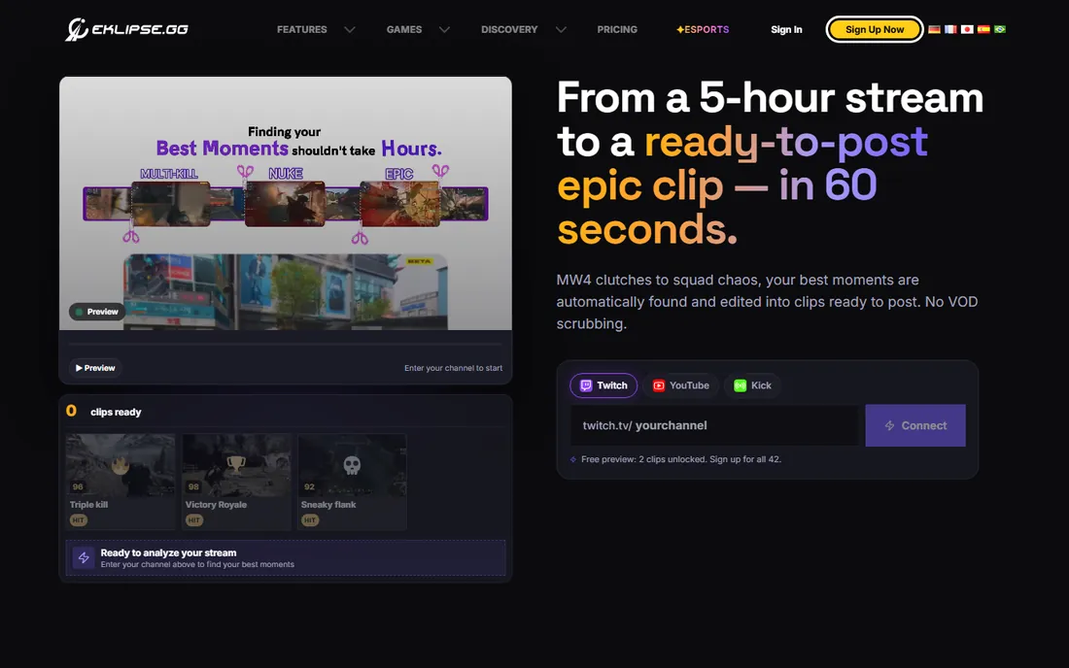Click the video progress bar under the preview
This screenshot has width=1069, height=668.
(286, 345)
